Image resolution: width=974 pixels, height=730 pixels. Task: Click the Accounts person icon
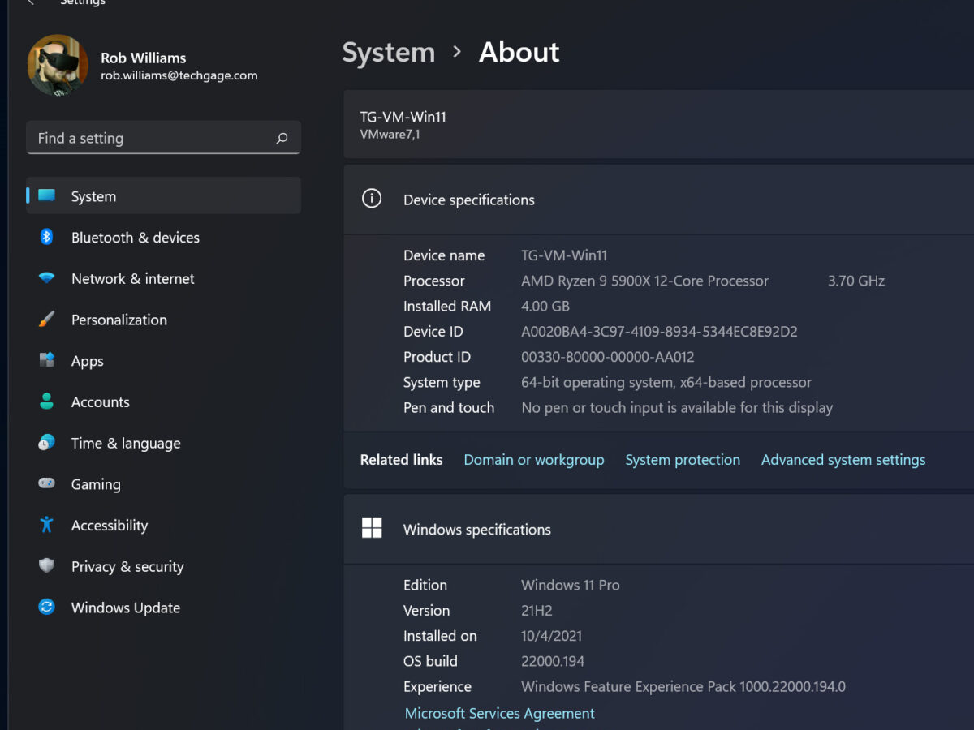click(x=47, y=401)
